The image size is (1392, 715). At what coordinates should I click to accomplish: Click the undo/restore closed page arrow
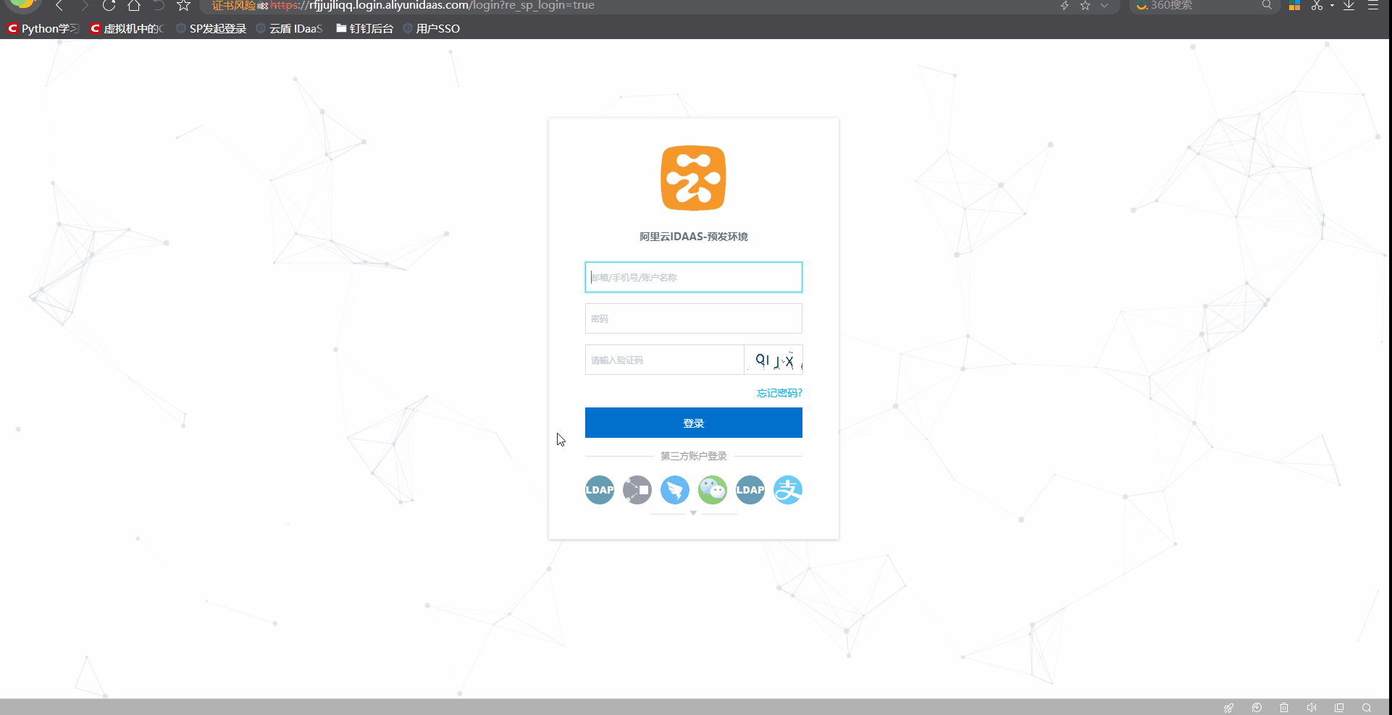pyautogui.click(x=159, y=6)
